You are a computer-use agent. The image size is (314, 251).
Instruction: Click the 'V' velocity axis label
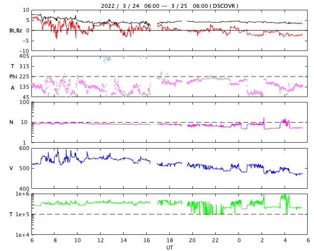click(x=11, y=168)
